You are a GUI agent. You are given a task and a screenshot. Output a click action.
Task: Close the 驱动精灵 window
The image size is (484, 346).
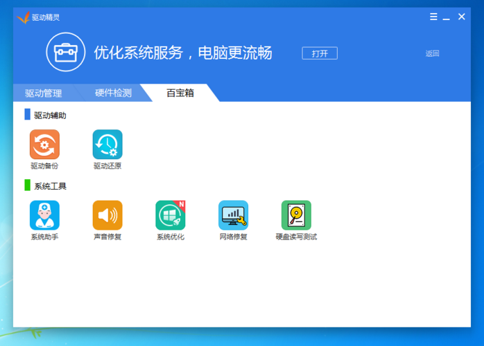pos(462,17)
